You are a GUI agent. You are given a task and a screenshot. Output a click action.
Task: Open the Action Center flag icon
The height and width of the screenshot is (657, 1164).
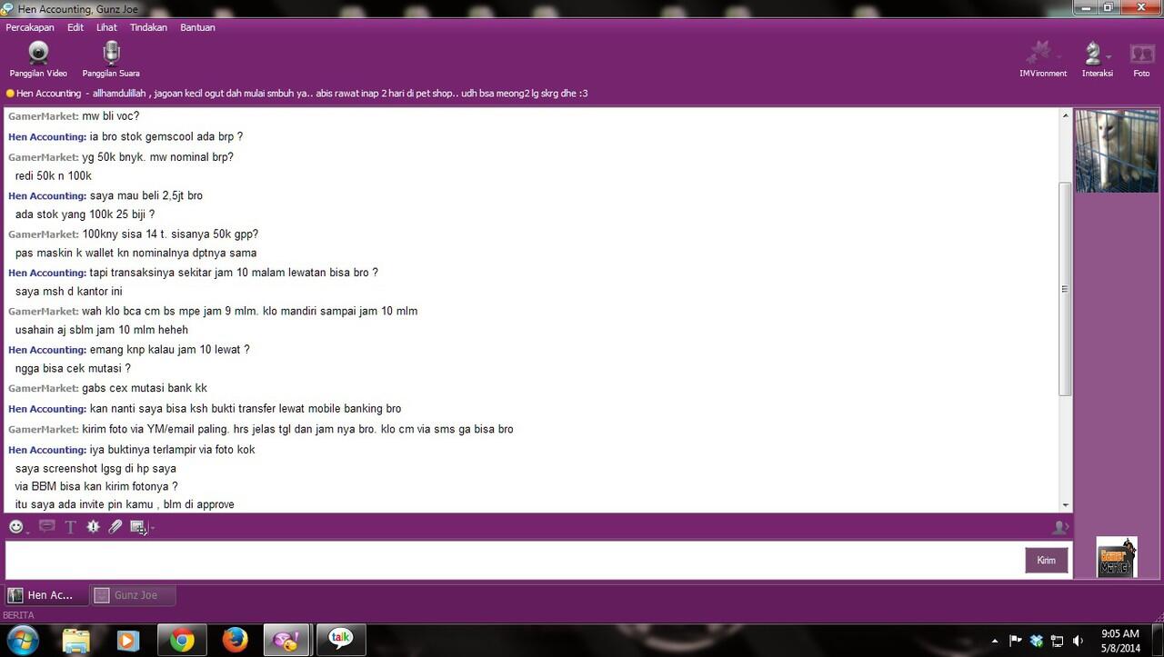click(x=1016, y=641)
